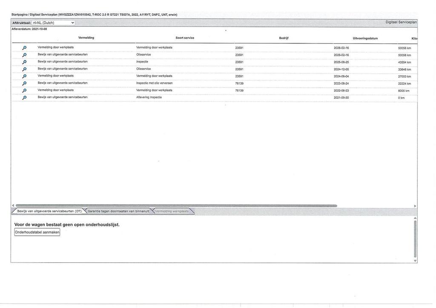436x308 pixels.
Task: View details of 27000 km werkplaats entry
Action: (24, 77)
